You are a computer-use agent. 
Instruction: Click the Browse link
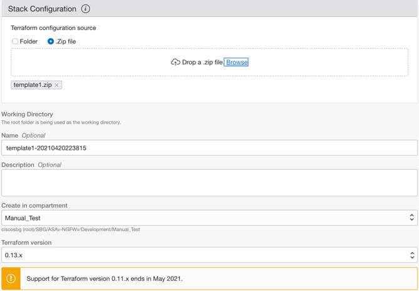pyautogui.click(x=237, y=62)
